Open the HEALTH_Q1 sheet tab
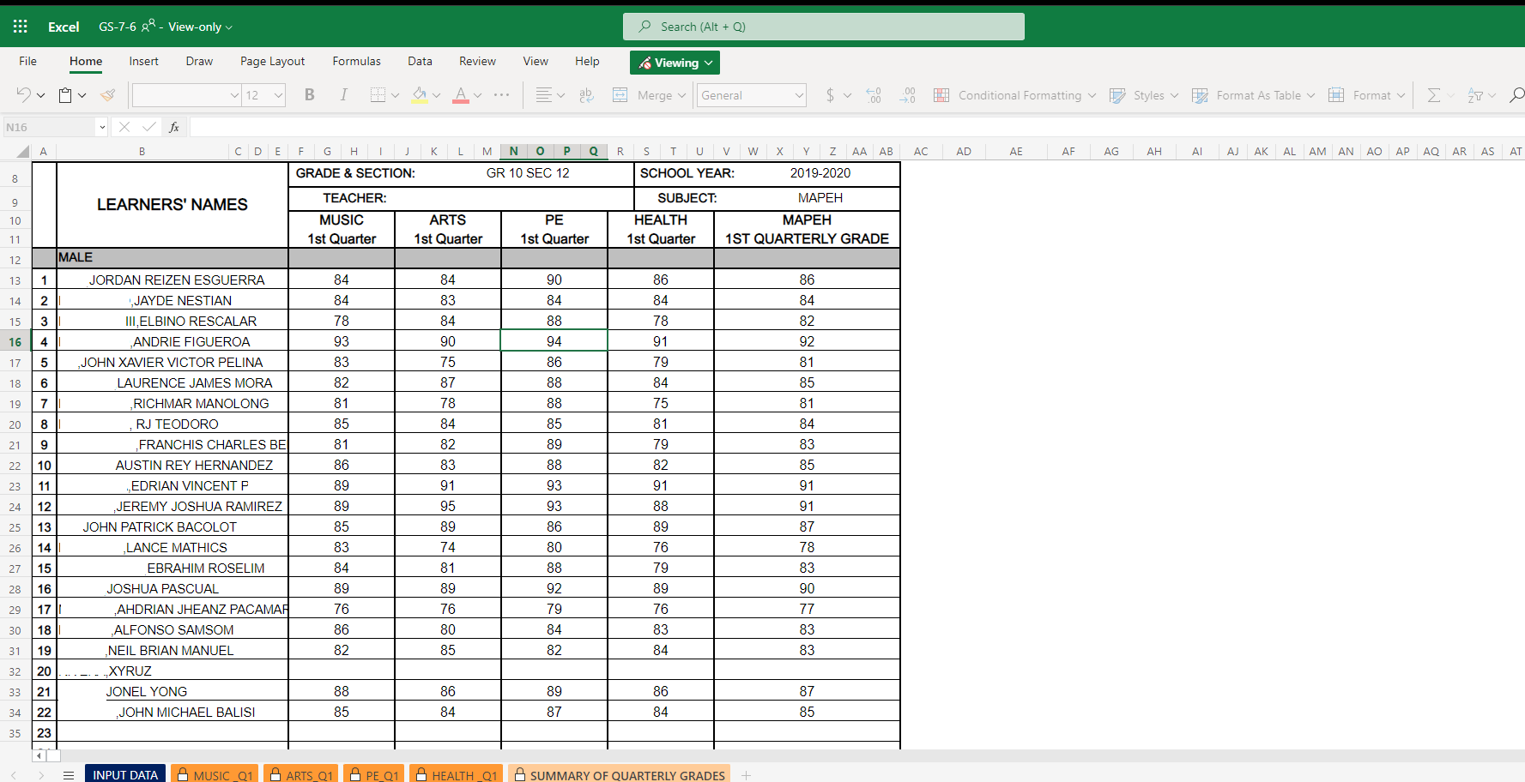This screenshot has width=1525, height=782. [x=457, y=774]
